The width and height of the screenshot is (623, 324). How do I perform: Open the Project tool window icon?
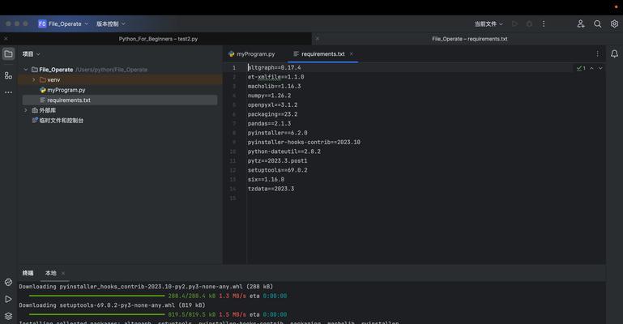8,54
